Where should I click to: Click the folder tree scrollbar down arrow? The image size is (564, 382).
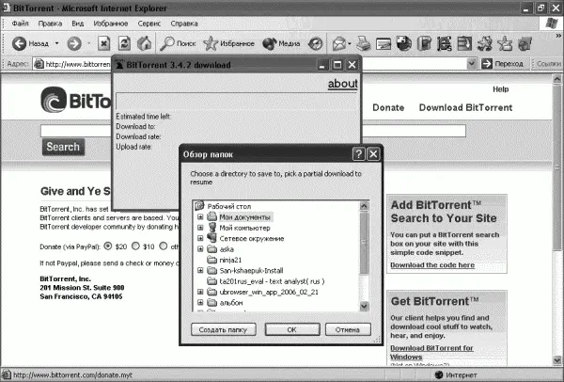364,306
